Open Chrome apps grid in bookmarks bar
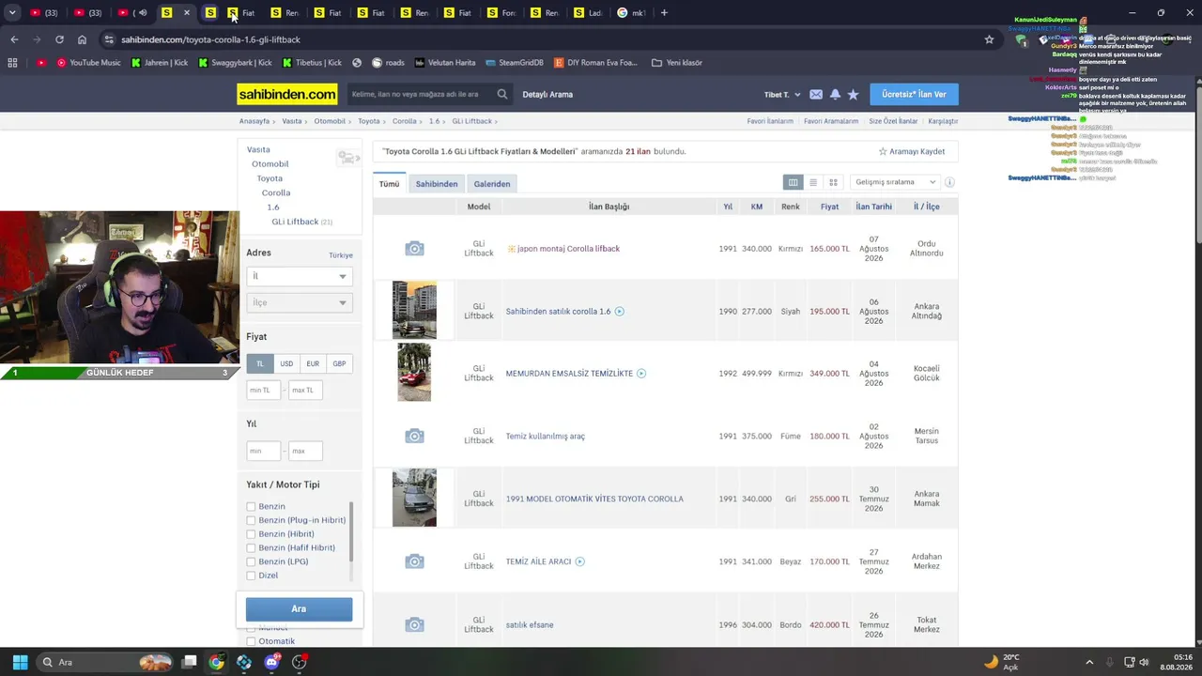 tap(12, 63)
